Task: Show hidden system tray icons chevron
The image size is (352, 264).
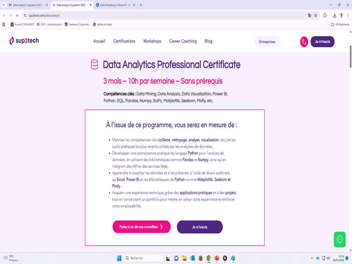Action: click(x=312, y=258)
